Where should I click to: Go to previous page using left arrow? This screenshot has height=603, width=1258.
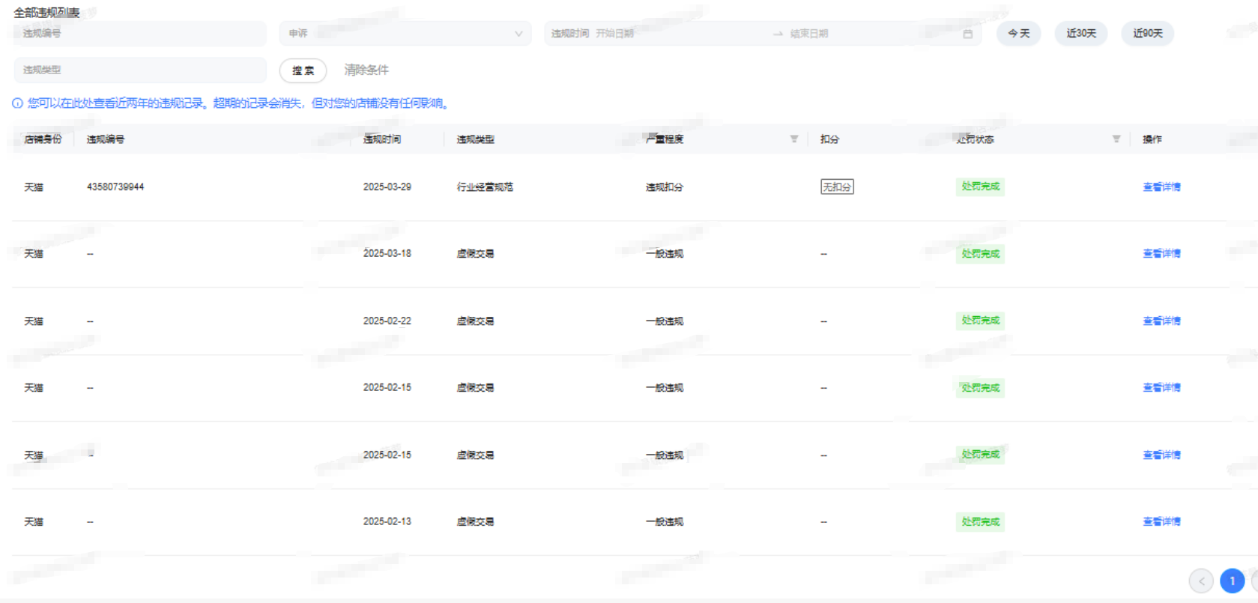(x=1201, y=581)
